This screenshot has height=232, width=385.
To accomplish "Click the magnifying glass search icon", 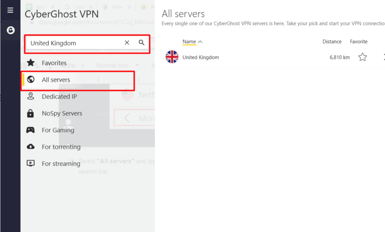I will (x=142, y=43).
